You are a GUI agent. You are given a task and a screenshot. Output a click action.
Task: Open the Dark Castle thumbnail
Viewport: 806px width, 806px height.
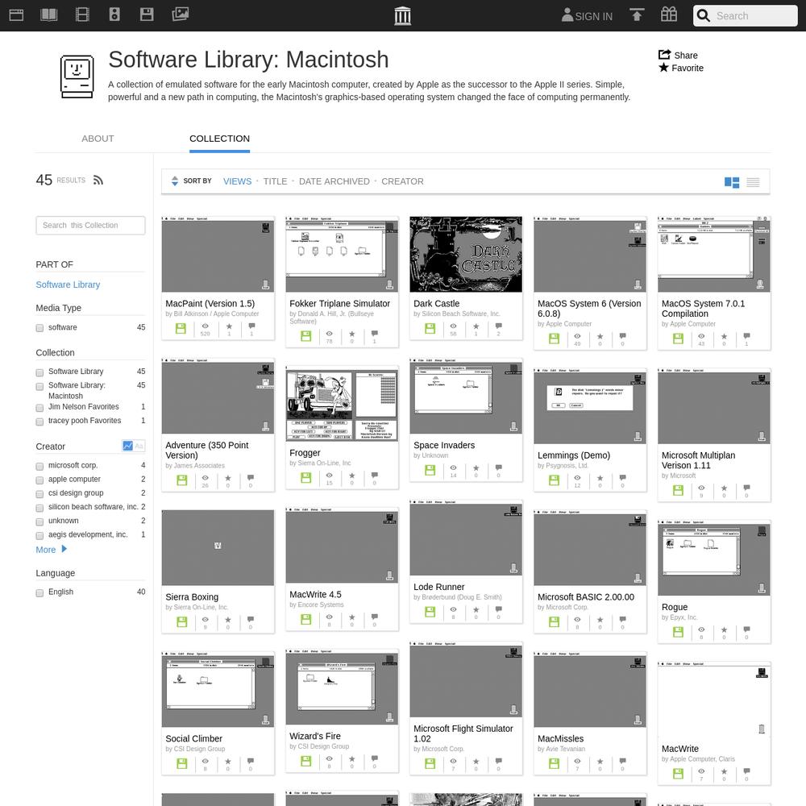[x=466, y=254]
